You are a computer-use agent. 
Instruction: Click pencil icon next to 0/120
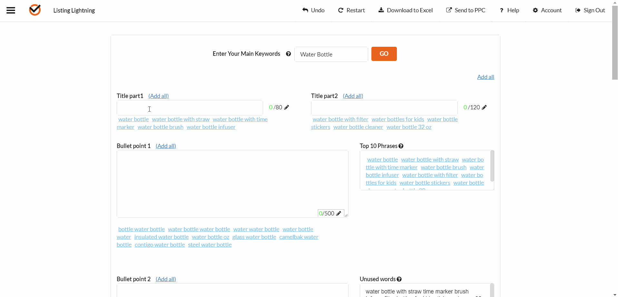484,107
